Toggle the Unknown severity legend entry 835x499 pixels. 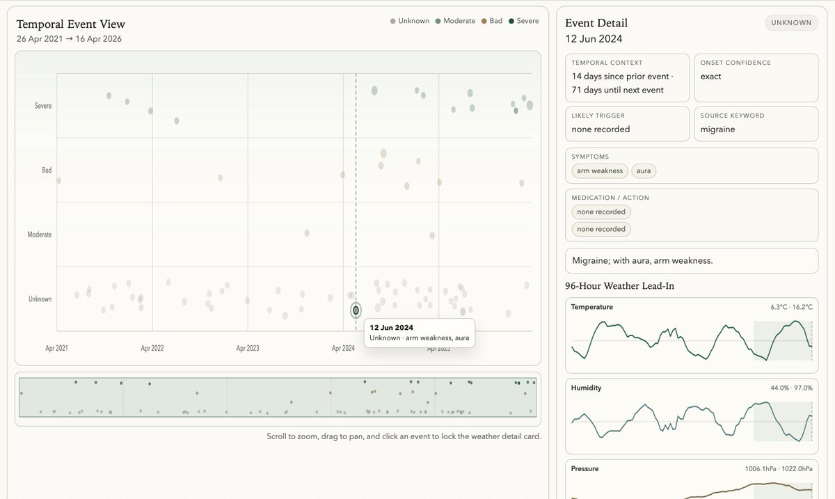tap(410, 21)
